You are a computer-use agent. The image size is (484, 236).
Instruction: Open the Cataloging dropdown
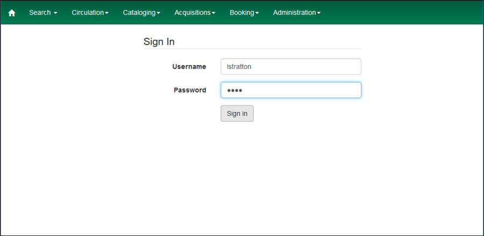click(141, 13)
